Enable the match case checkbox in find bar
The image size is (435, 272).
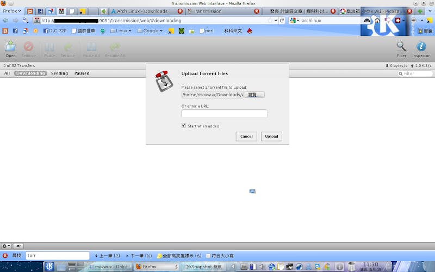(208, 256)
